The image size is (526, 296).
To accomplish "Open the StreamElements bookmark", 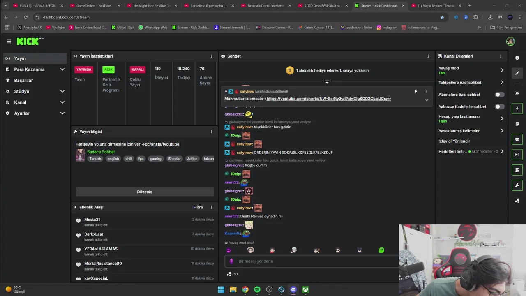I will (x=232, y=28).
